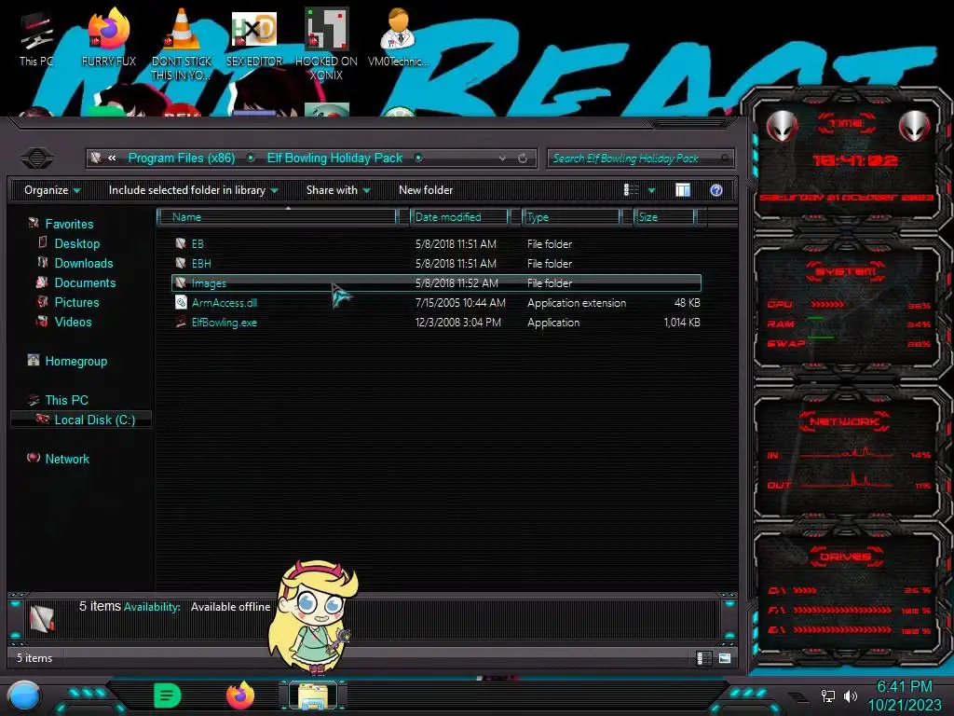954x716 pixels.
Task: Open Firefox from the taskbar
Action: click(240, 695)
